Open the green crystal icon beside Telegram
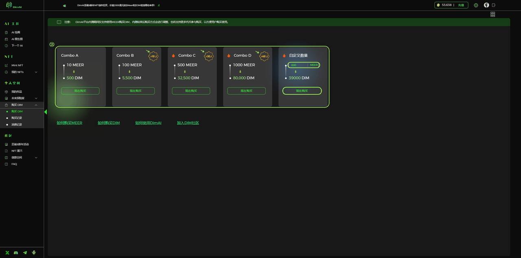Screen dimensions: 521x258 point(34,253)
